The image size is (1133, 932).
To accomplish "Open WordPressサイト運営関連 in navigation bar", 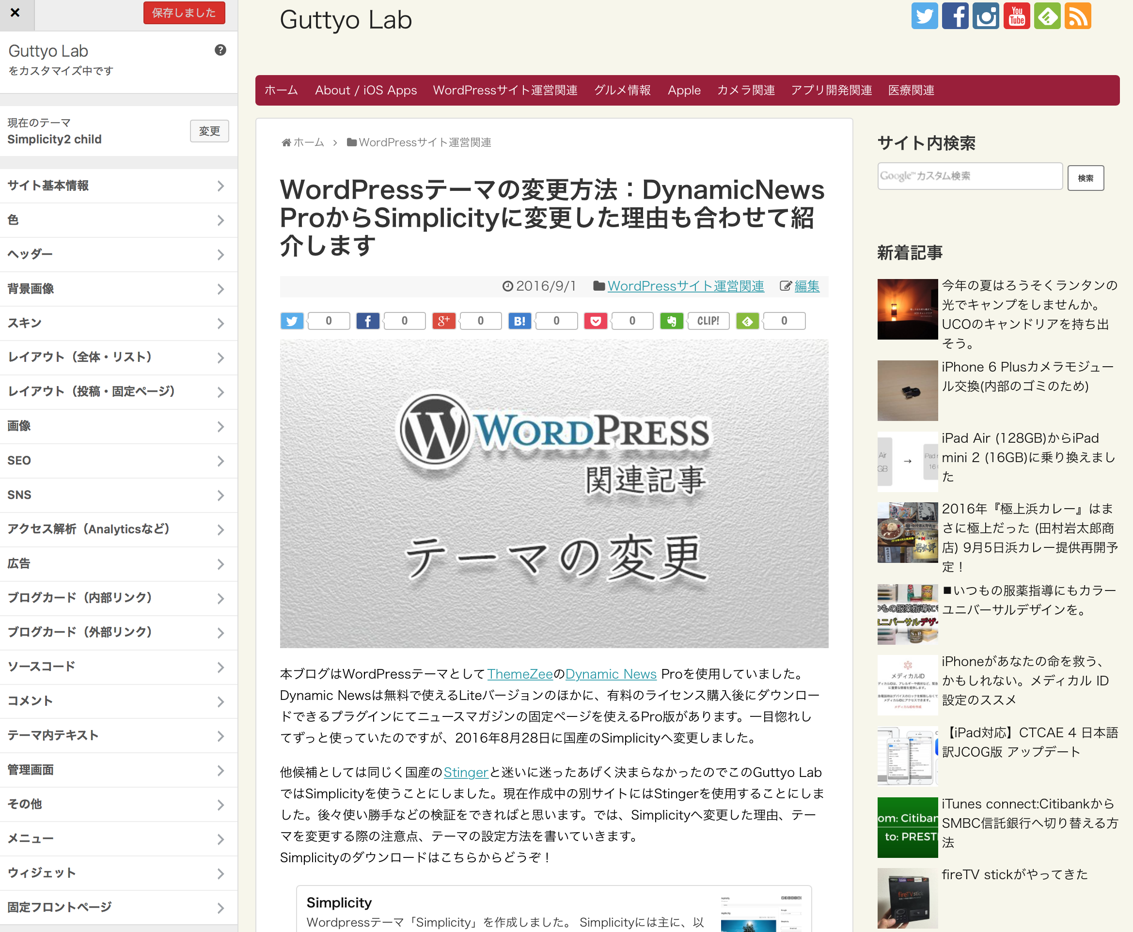I will pos(505,90).
